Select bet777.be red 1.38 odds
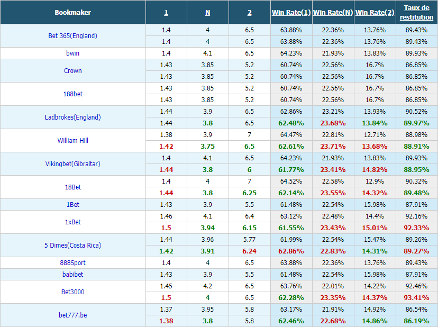This screenshot has height=327, width=438. [166, 321]
